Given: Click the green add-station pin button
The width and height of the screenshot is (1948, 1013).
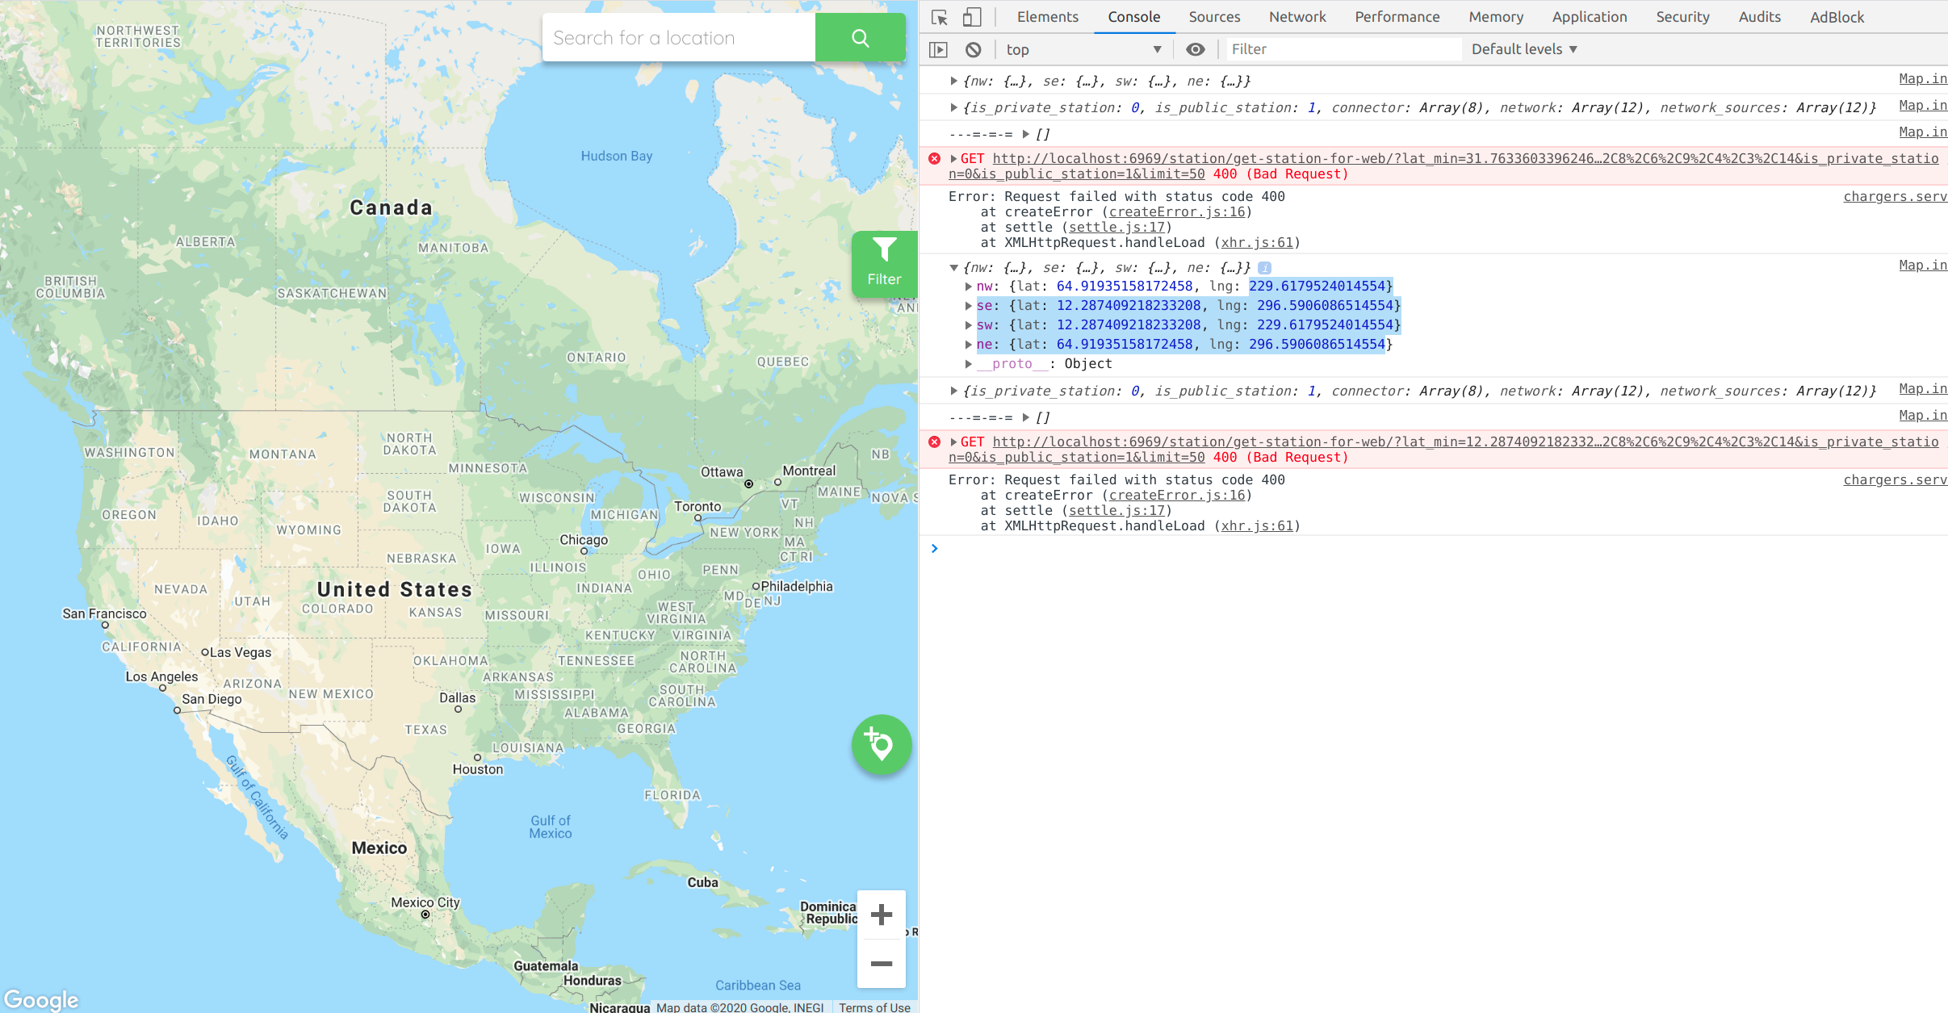Looking at the screenshot, I should pyautogui.click(x=881, y=744).
